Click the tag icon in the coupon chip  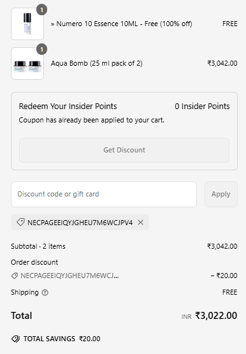pyautogui.click(x=20, y=223)
